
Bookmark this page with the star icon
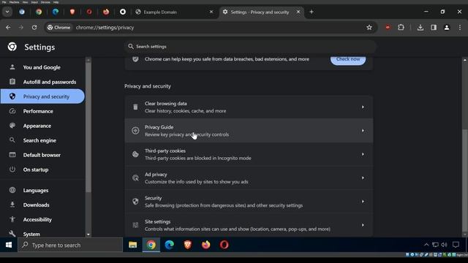click(x=369, y=28)
